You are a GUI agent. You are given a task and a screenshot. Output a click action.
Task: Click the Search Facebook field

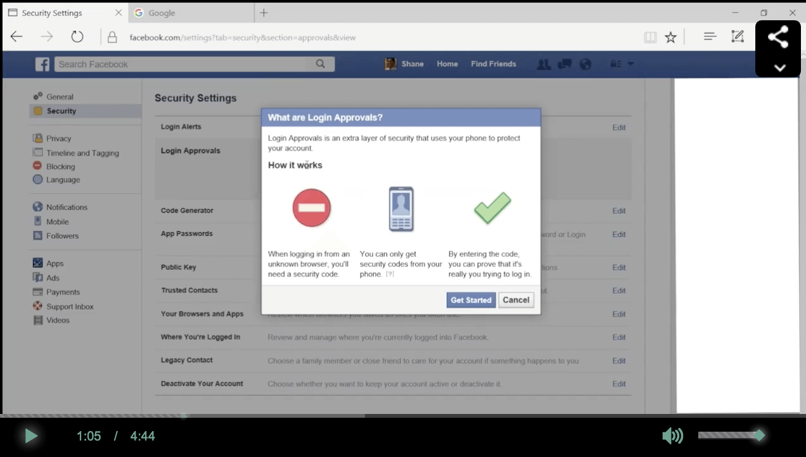point(181,64)
